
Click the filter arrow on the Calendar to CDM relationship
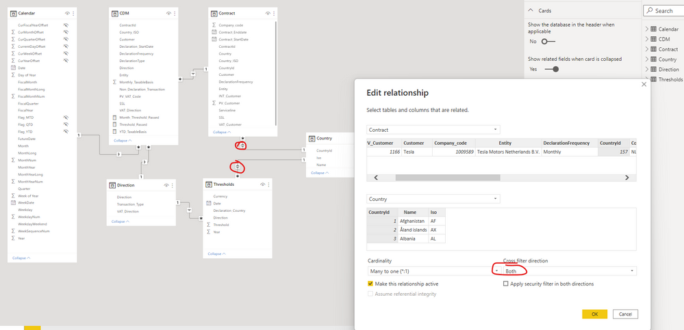(119, 154)
